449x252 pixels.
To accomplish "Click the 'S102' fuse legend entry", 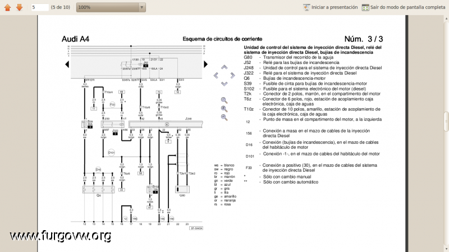I will pos(305,89).
